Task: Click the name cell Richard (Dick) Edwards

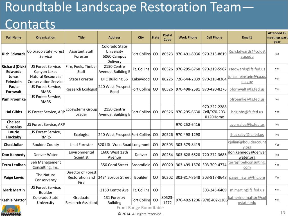Action: (x=13, y=69)
